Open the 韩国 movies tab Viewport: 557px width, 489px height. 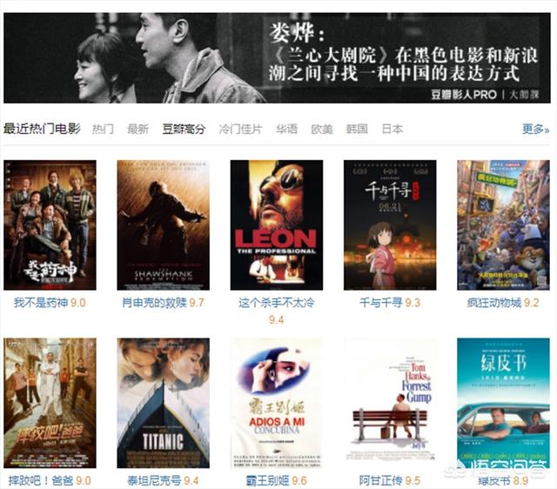tap(357, 129)
